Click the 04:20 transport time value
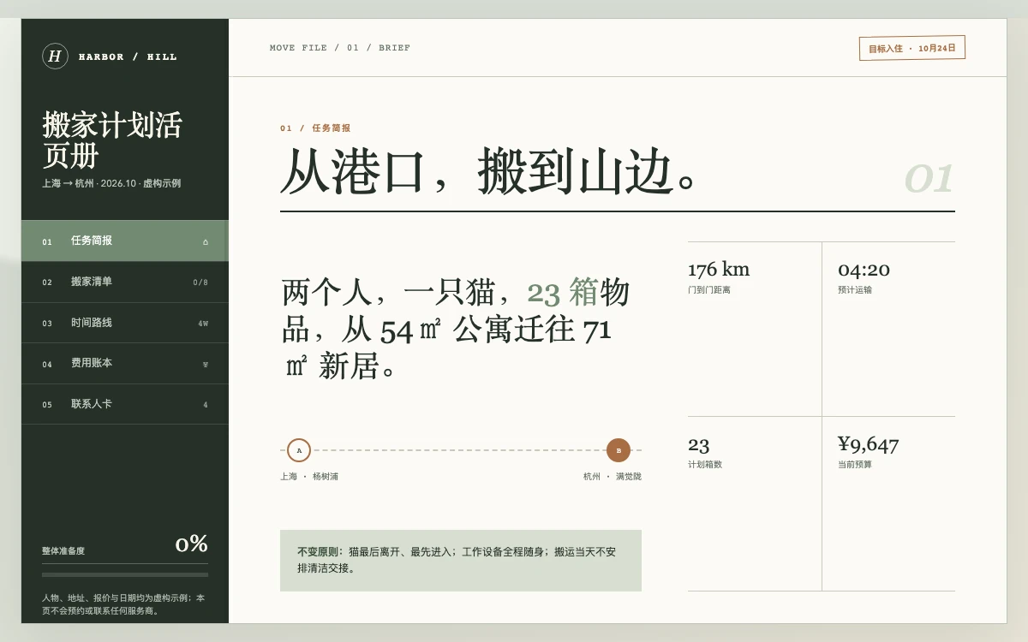Image resolution: width=1028 pixels, height=642 pixels. pos(864,270)
